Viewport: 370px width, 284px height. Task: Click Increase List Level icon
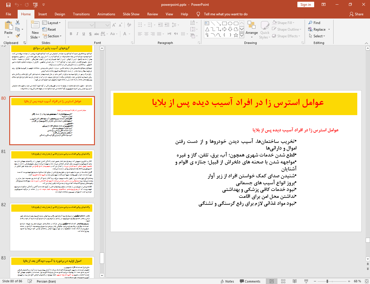point(167,25)
